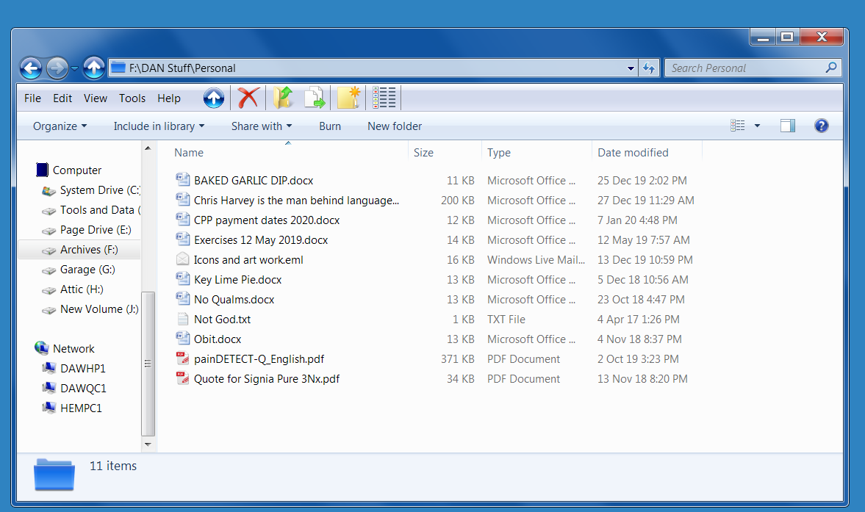Open Help via the blue question mark icon

tap(822, 126)
